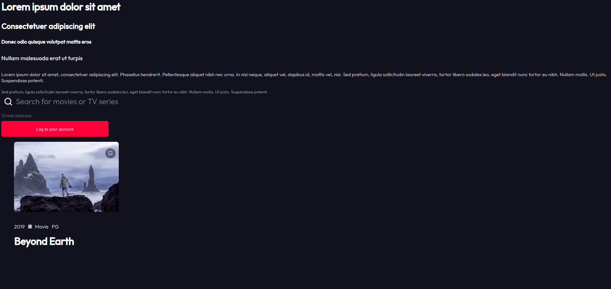Click the Movie category label
Screen dimensions: 611x289
(41, 227)
